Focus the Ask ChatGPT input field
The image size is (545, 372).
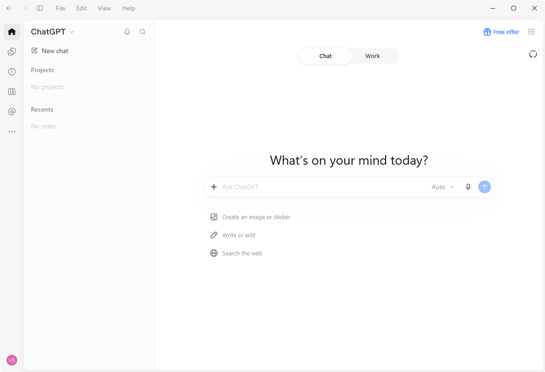323,187
